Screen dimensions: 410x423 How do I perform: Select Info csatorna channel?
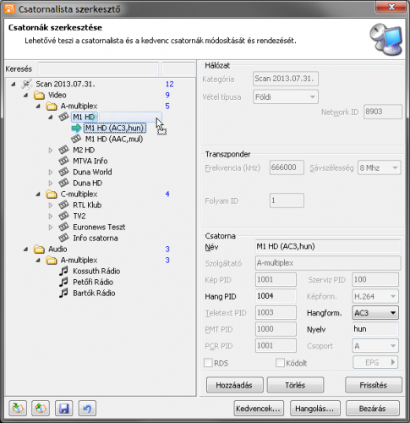pos(96,238)
